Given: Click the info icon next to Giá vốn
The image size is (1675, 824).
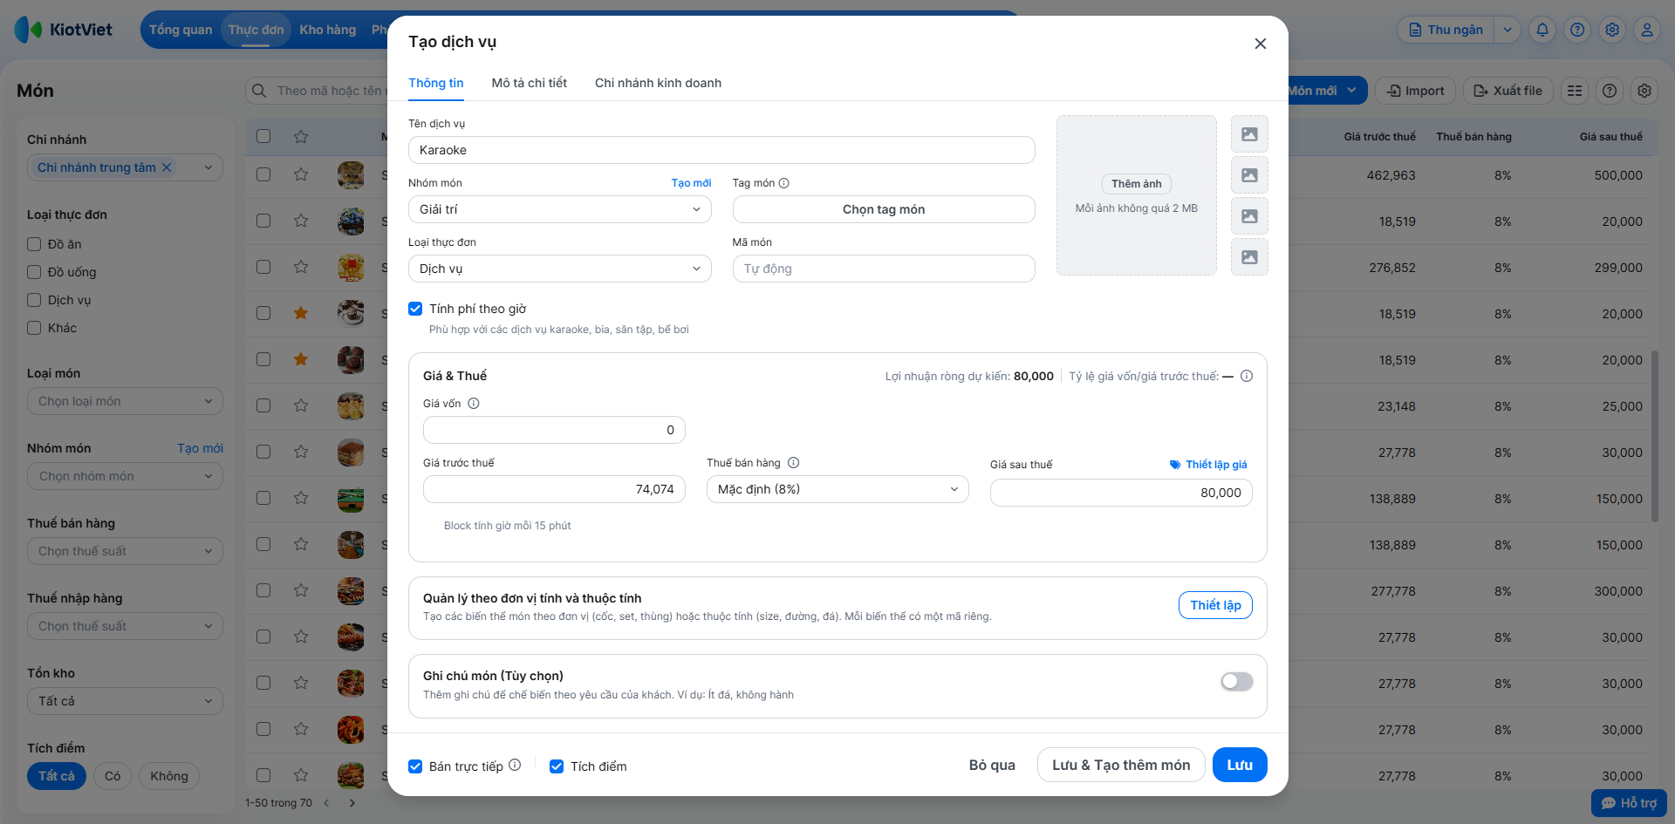Looking at the screenshot, I should click(474, 404).
